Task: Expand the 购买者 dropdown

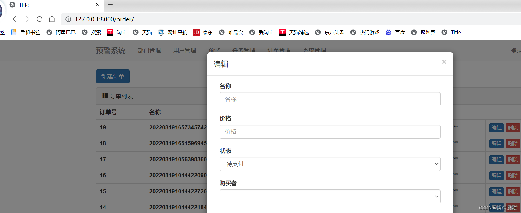Action: 330,196
